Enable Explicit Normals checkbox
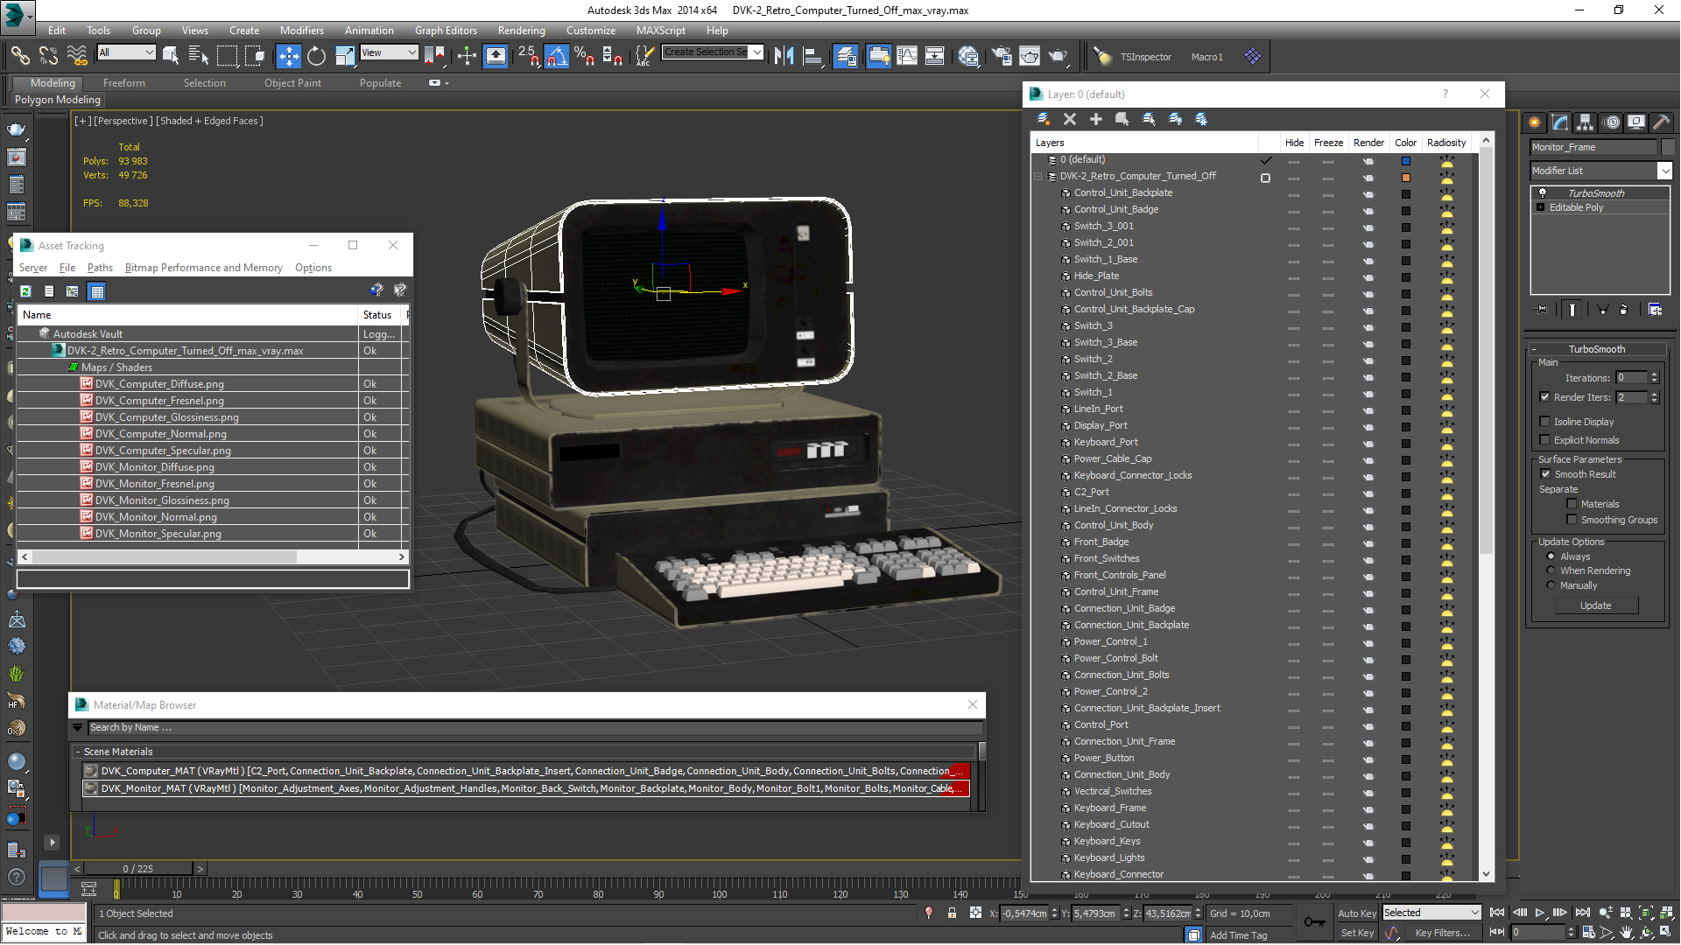1681x945 pixels. coord(1544,440)
